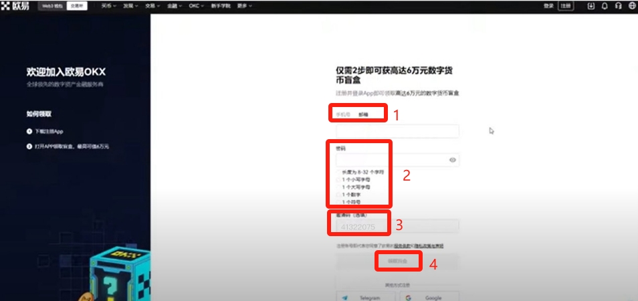Open the 服务条款 link
This screenshot has height=301, width=638.
point(402,246)
